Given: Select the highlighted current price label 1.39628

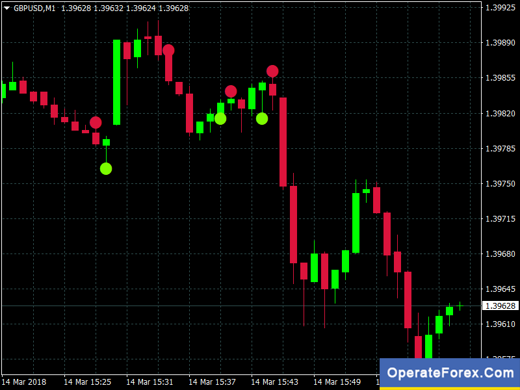Looking at the screenshot, I should click(499, 305).
